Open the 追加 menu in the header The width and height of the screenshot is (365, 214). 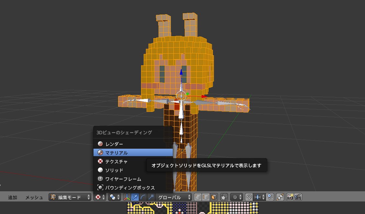point(13,198)
